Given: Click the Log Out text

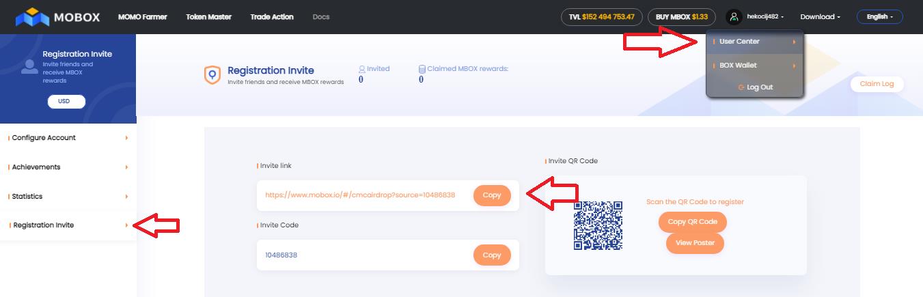Looking at the screenshot, I should 760,87.
